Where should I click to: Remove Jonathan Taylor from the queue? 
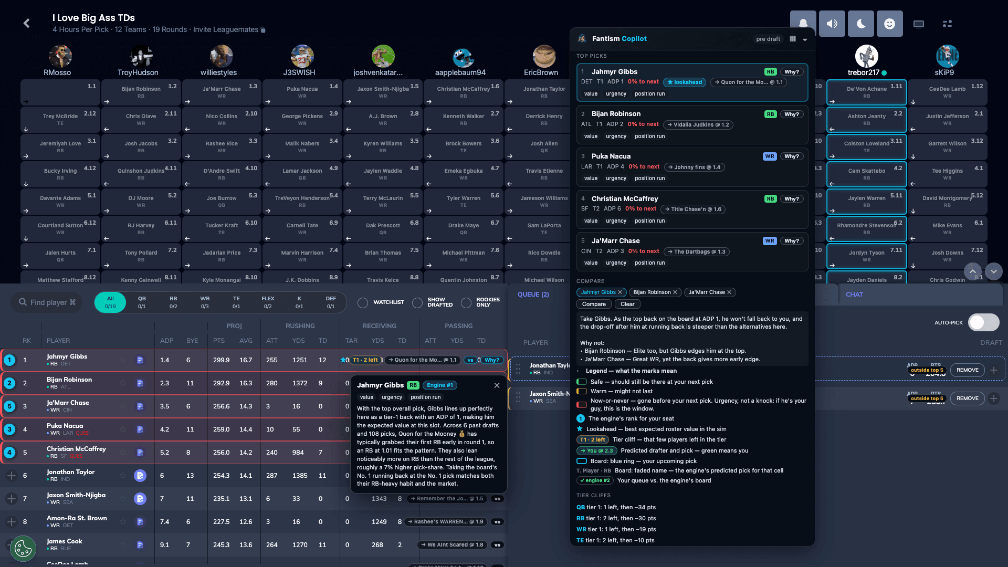(967, 370)
